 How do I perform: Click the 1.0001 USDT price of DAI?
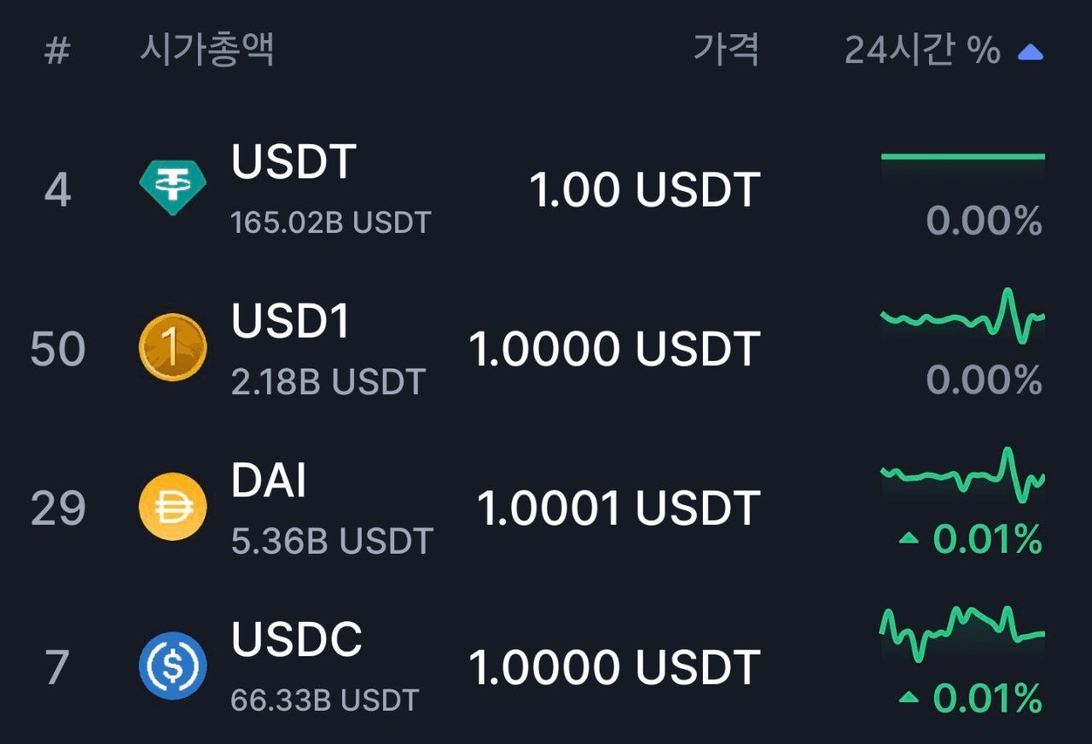[x=619, y=509]
